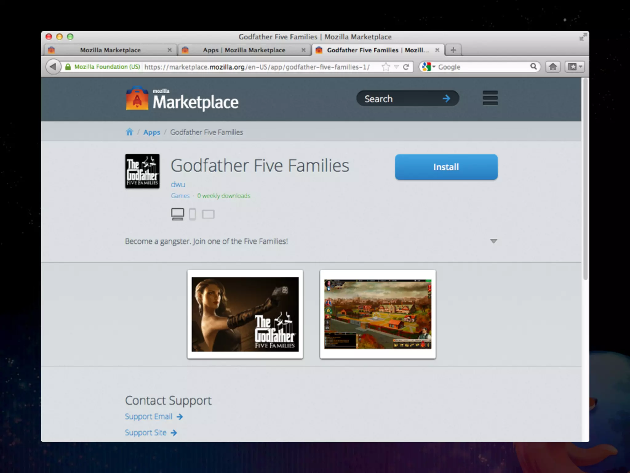Image resolution: width=630 pixels, height=473 pixels.
Task: Click the Godfather Five Families app icon
Action: point(142,171)
